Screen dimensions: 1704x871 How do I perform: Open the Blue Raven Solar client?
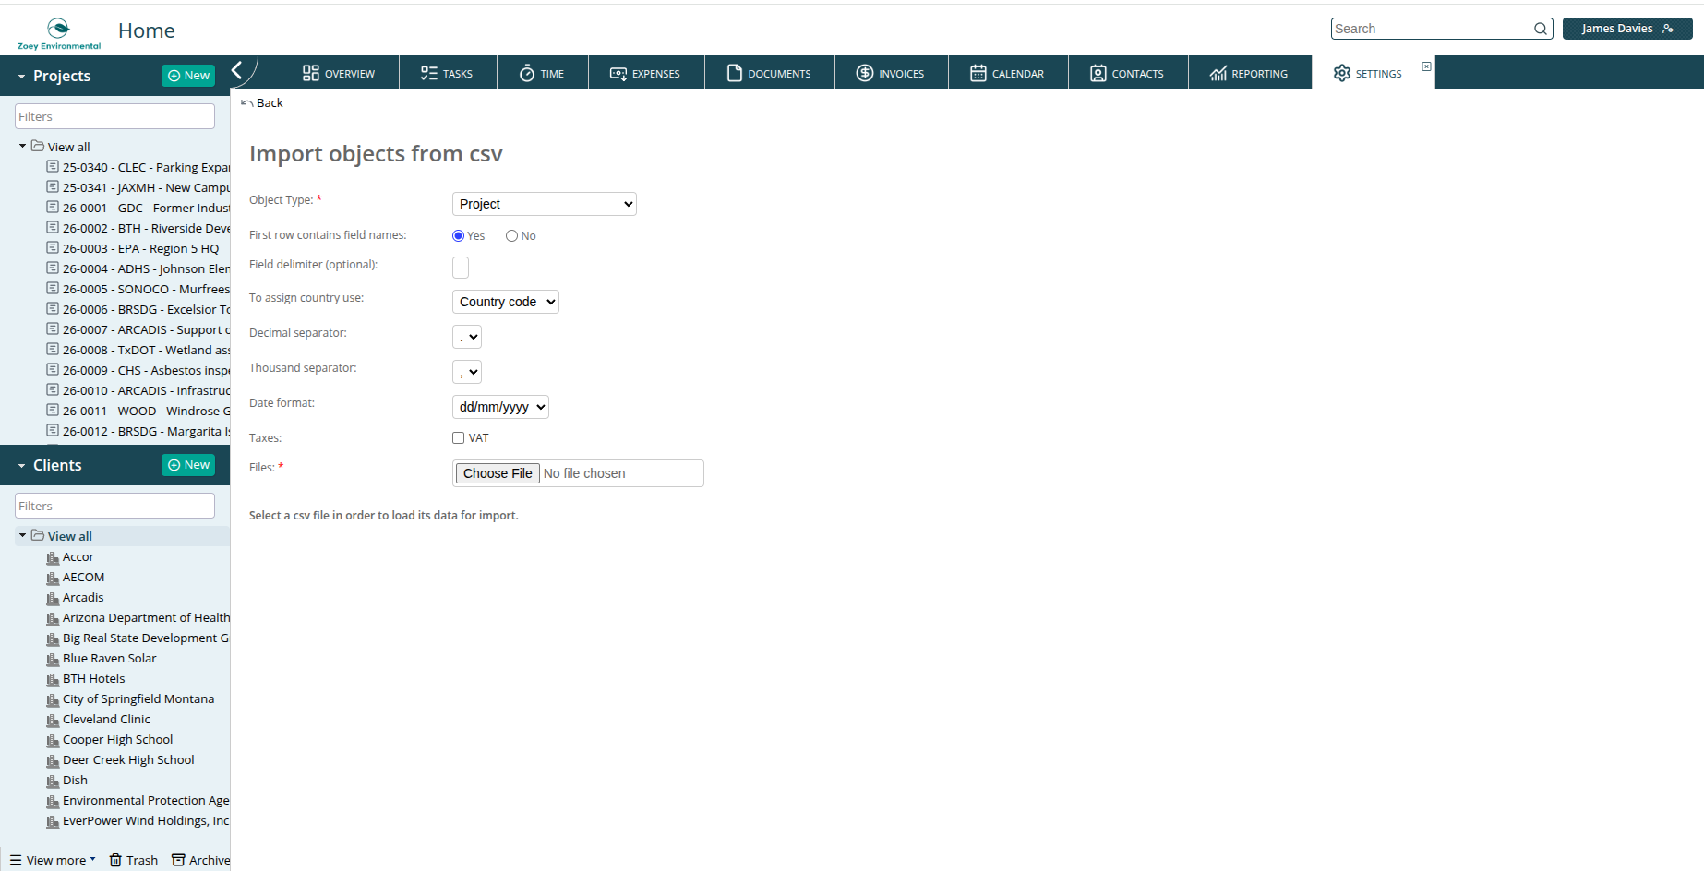[102, 659]
